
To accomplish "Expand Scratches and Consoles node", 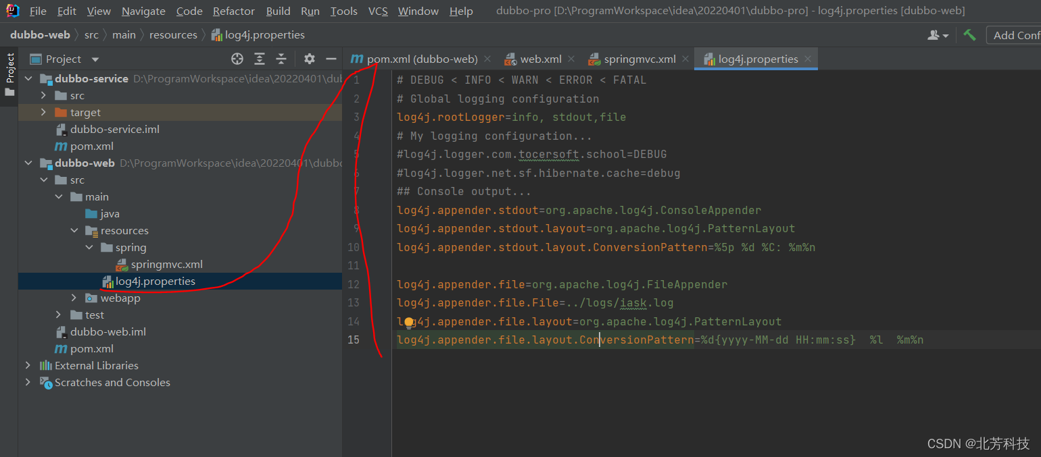I will pyautogui.click(x=28, y=382).
